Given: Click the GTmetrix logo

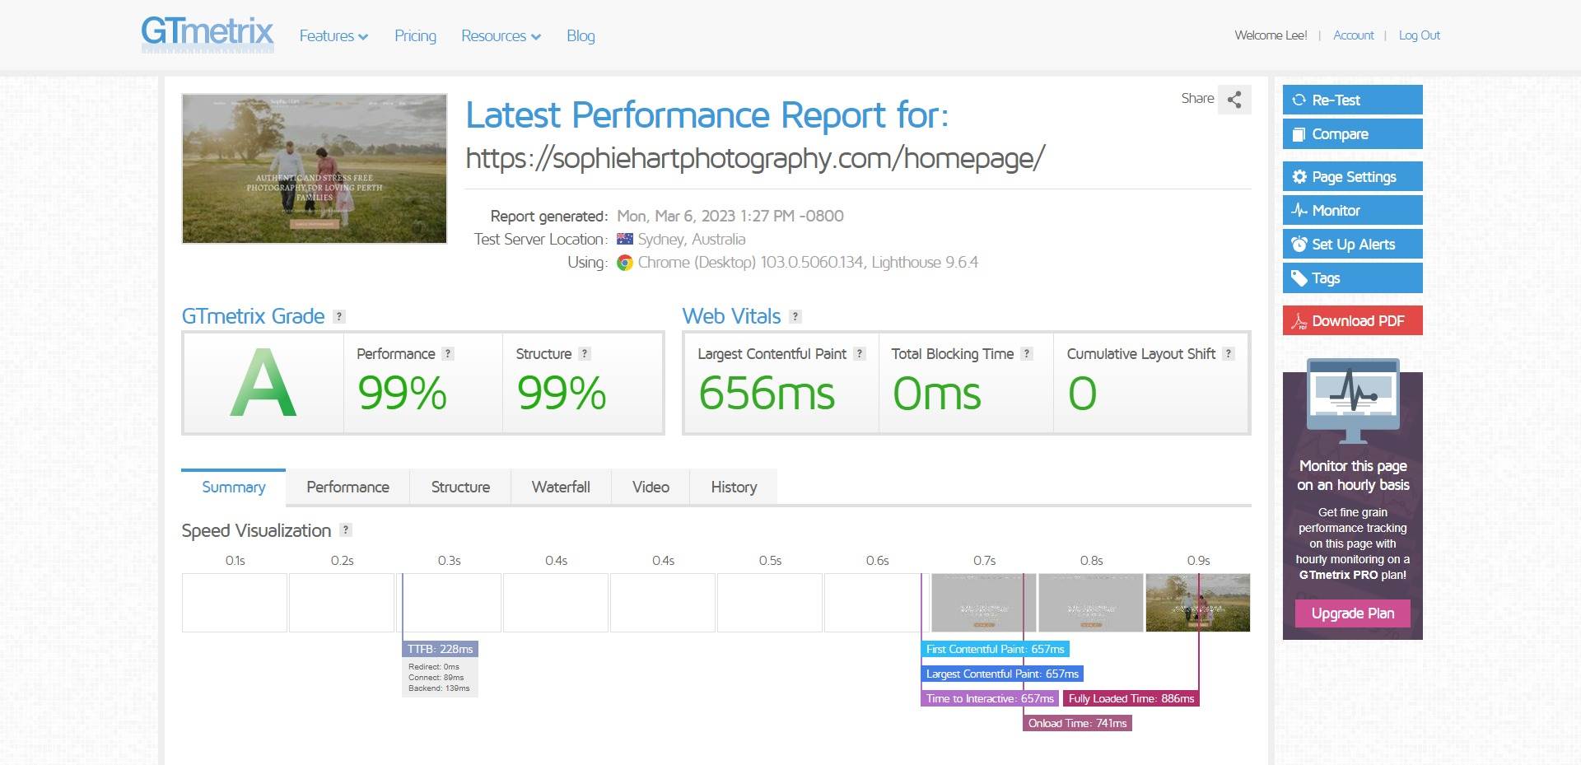Looking at the screenshot, I should 207,34.
